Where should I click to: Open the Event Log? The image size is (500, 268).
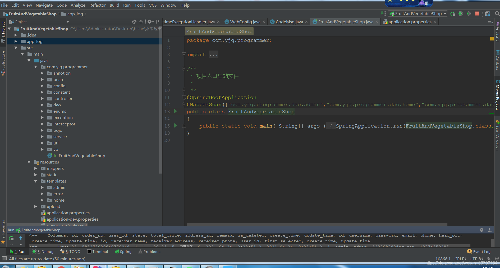[x=479, y=252]
